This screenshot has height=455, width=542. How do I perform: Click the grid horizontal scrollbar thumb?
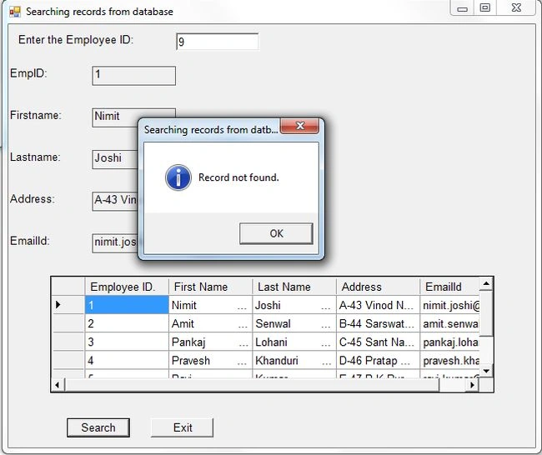[x=252, y=384]
